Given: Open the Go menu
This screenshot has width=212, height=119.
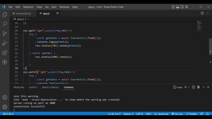Looking at the screenshot, I should point(47,7).
